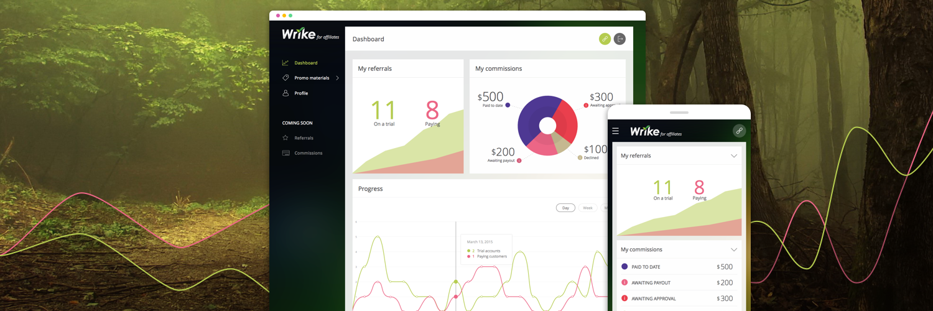Open the Profile menu label
Screen dimensions: 933x311
[x=301, y=93]
